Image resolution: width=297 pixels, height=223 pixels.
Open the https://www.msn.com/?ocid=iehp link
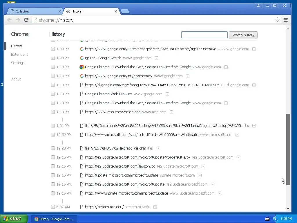tap(113, 112)
